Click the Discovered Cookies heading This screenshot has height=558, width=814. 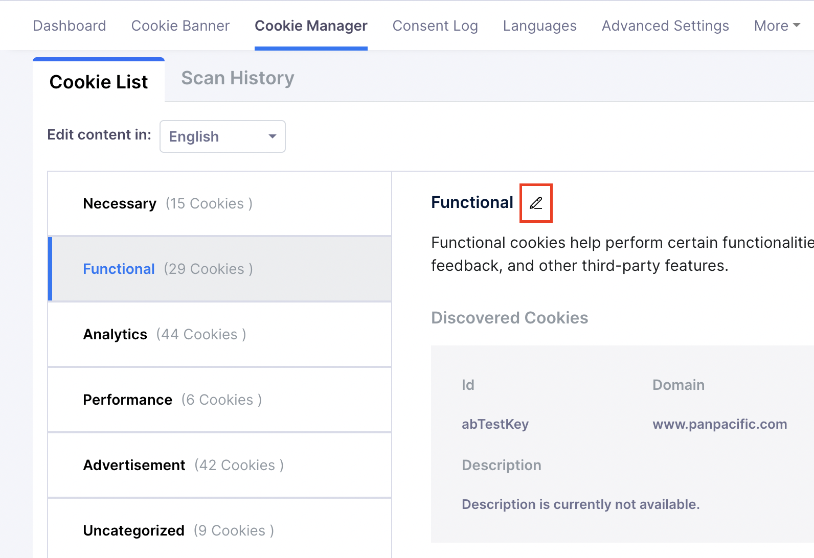(509, 318)
